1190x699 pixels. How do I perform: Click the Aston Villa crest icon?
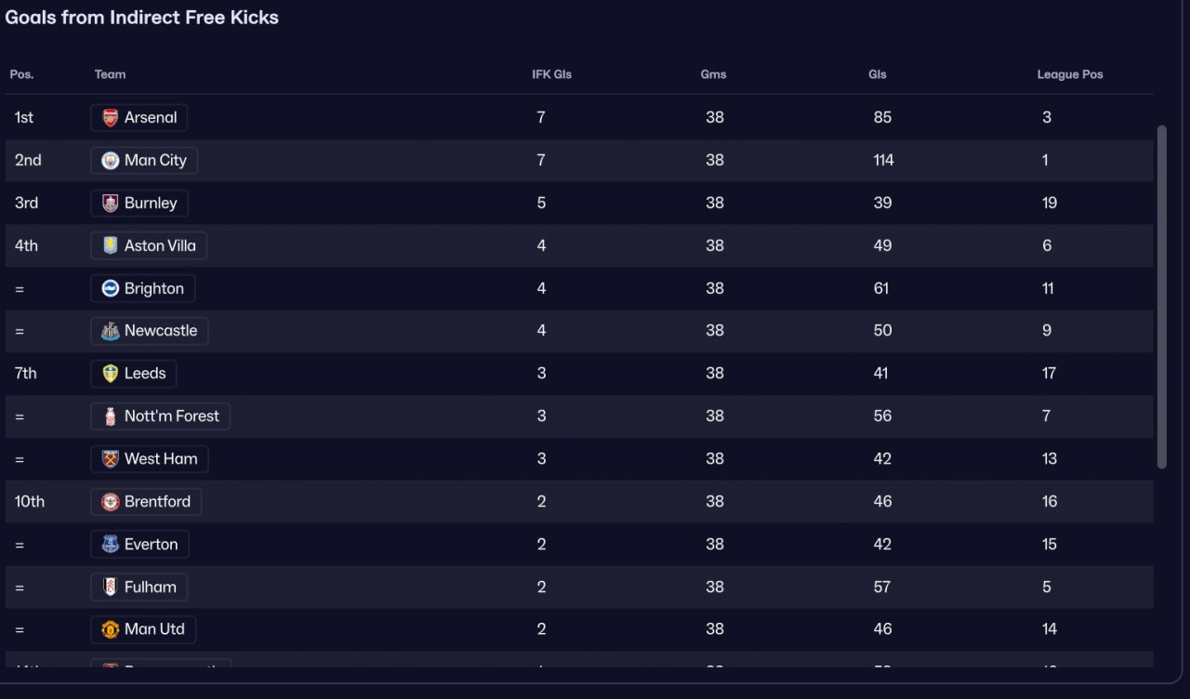(111, 246)
